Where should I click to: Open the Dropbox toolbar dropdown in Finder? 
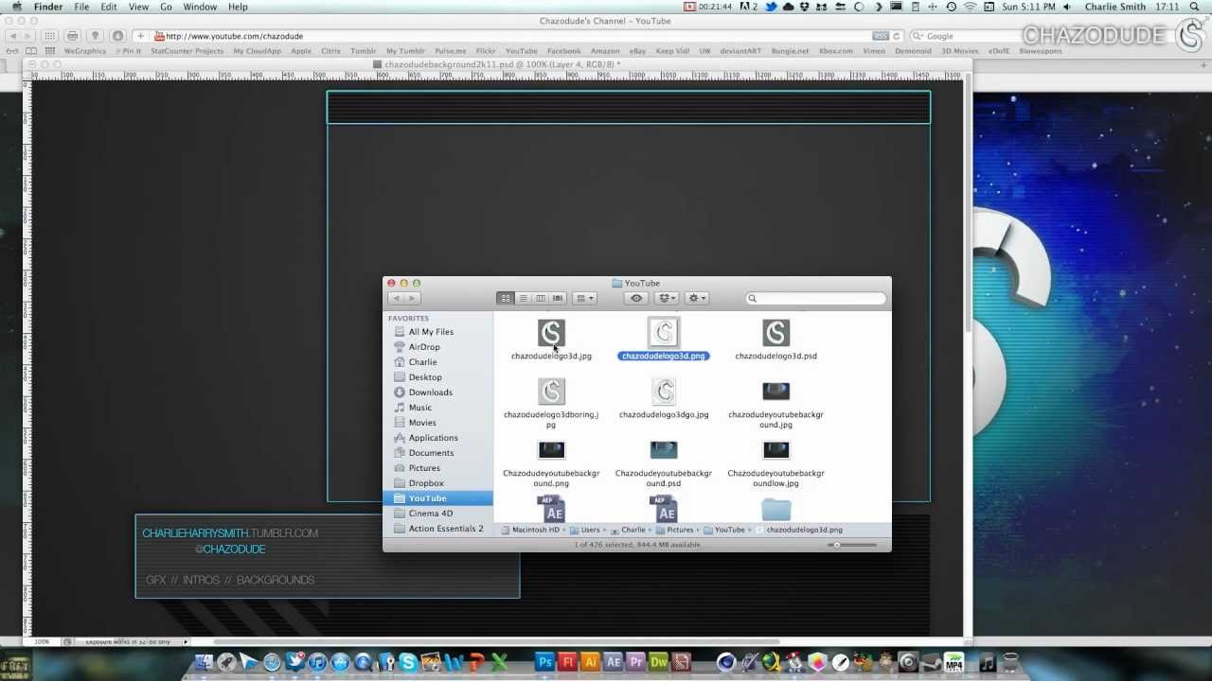click(x=666, y=298)
